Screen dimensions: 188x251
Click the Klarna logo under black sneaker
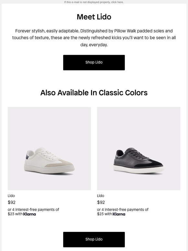click(119, 214)
